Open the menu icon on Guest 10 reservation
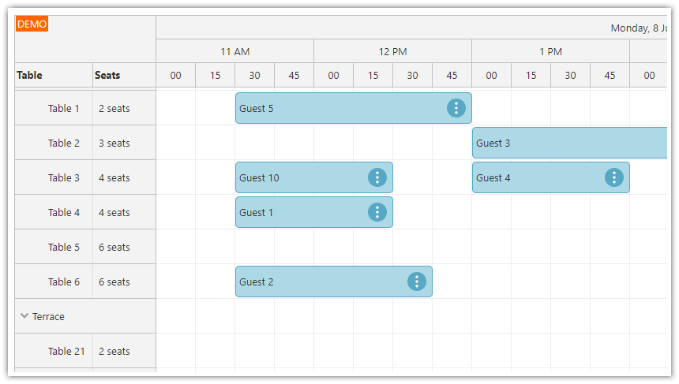The width and height of the screenshot is (679, 384). coord(377,177)
